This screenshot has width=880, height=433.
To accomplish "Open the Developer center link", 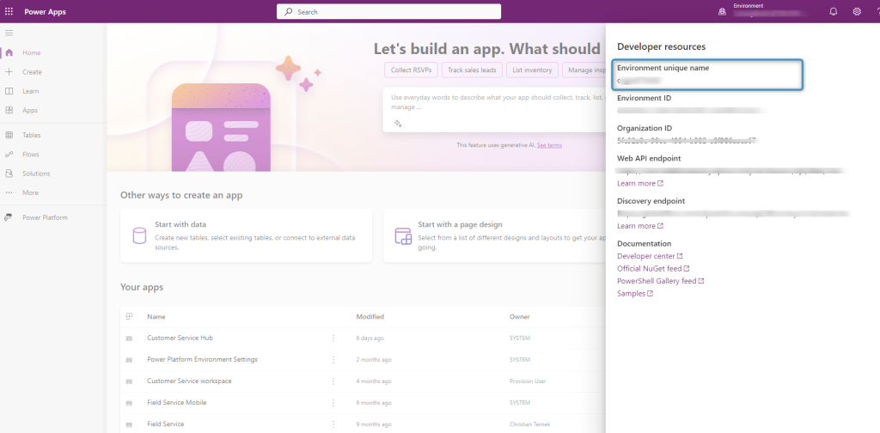I will pyautogui.click(x=650, y=256).
